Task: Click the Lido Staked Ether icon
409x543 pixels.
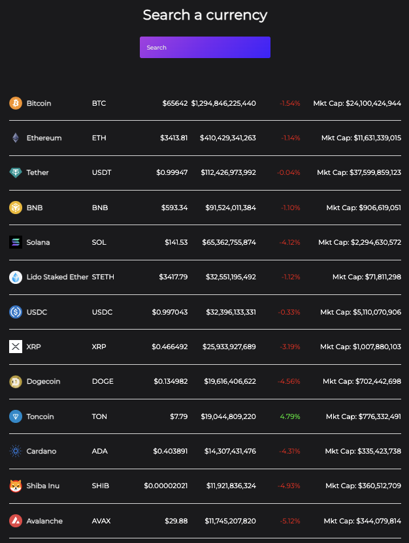Action: click(x=16, y=277)
